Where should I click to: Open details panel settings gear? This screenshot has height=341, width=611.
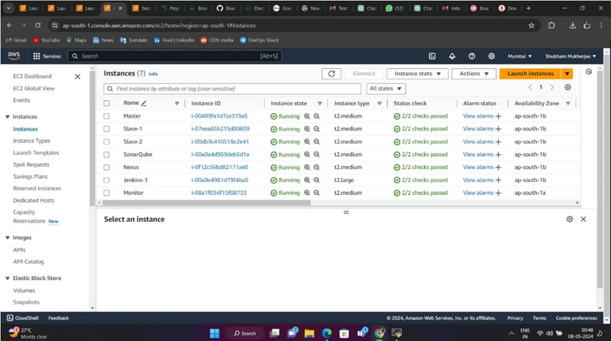570,219
